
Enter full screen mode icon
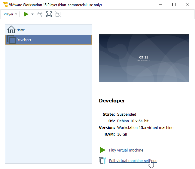[49, 14]
